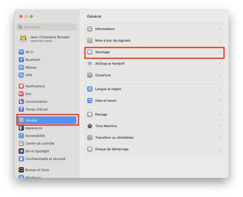Click the Apparence icon
The image size is (243, 197).
(x=21, y=128)
